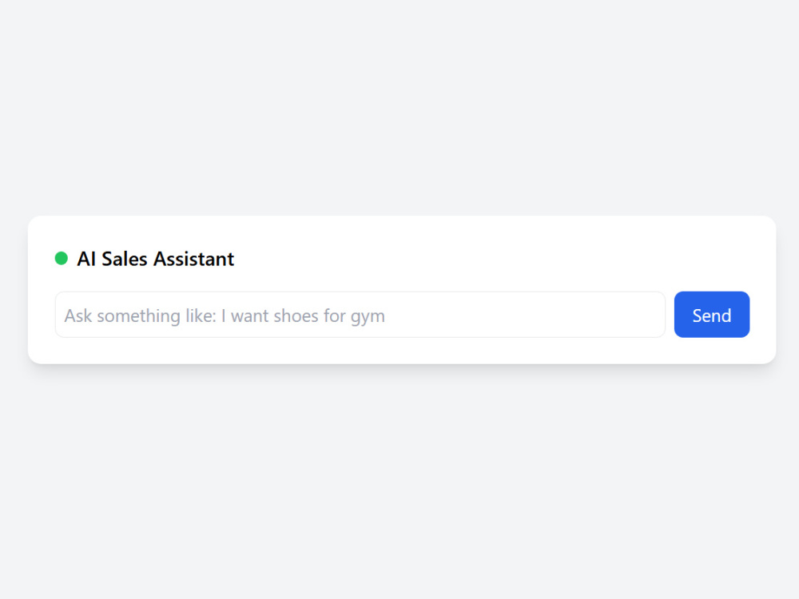Image resolution: width=799 pixels, height=599 pixels.
Task: Click the 'Ask something' placeholder text
Action: (x=122, y=315)
